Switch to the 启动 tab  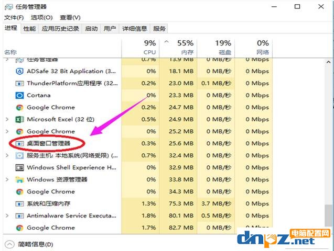[91, 28]
